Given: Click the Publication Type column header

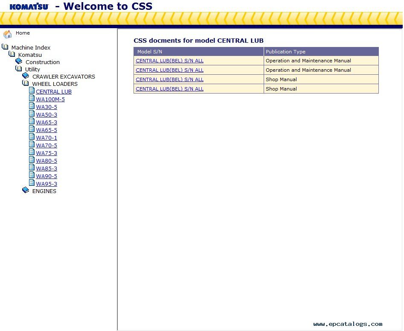Looking at the screenshot, I should [x=321, y=52].
